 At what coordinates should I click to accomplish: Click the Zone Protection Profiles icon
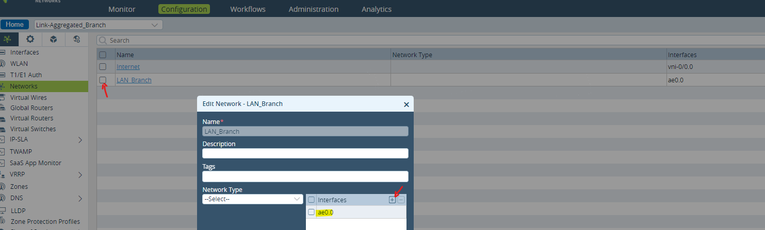3,222
